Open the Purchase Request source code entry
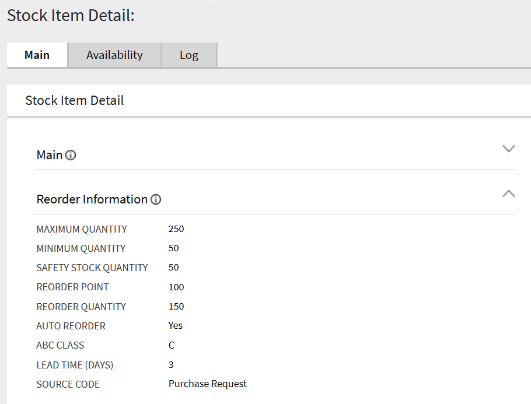This screenshot has height=404, width=531. click(207, 384)
